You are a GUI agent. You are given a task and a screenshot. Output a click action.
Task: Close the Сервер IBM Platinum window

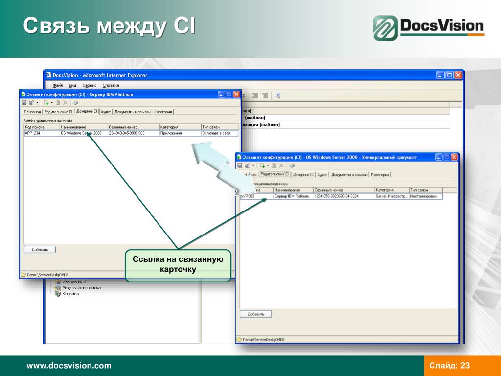236,94
